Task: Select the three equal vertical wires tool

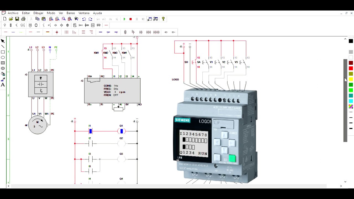Action: [x=66, y=32]
